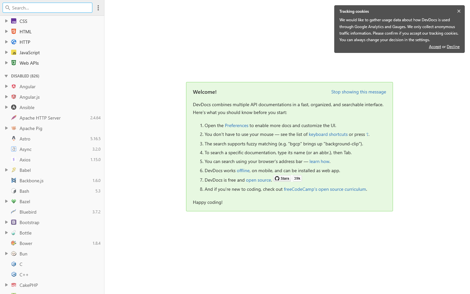Screen dimensions: 470x294
Task: Click the Web APIs shield icon
Action: click(14, 63)
